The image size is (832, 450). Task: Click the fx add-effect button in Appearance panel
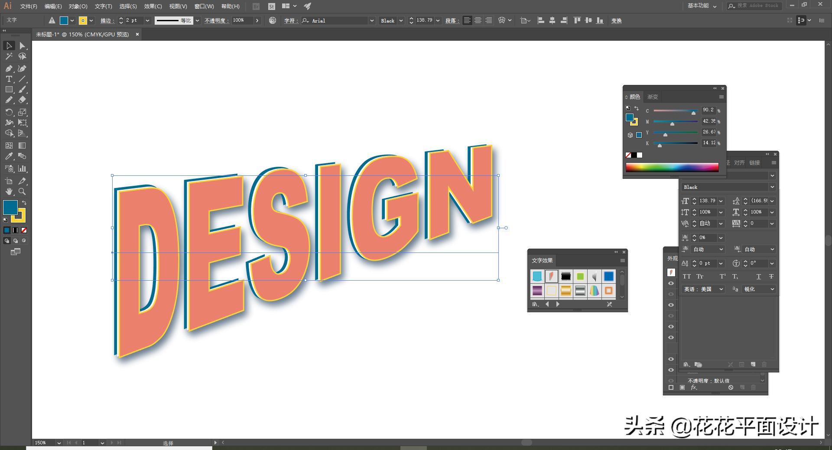(x=694, y=387)
